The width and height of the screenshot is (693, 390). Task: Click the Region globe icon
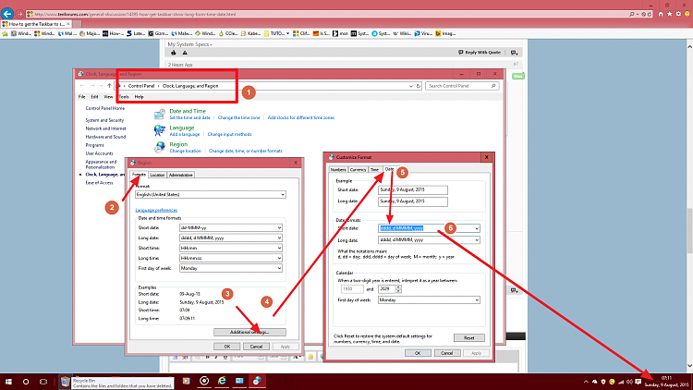160,146
